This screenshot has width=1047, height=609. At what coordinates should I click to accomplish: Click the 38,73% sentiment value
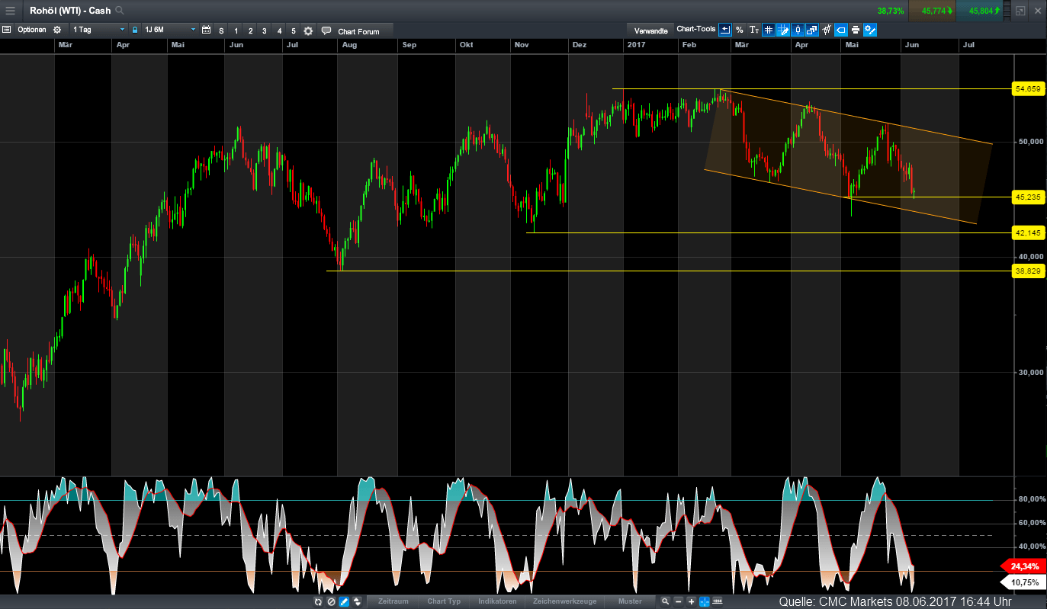[x=891, y=11]
